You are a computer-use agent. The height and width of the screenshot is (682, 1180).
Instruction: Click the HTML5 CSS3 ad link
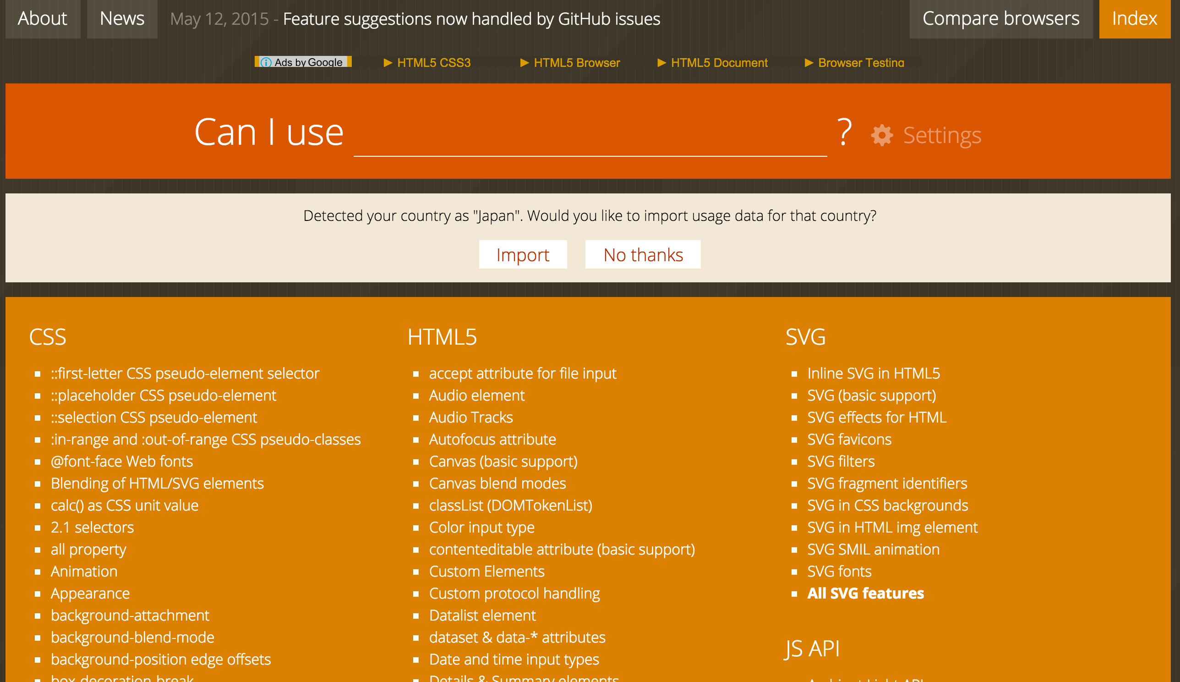(x=433, y=63)
